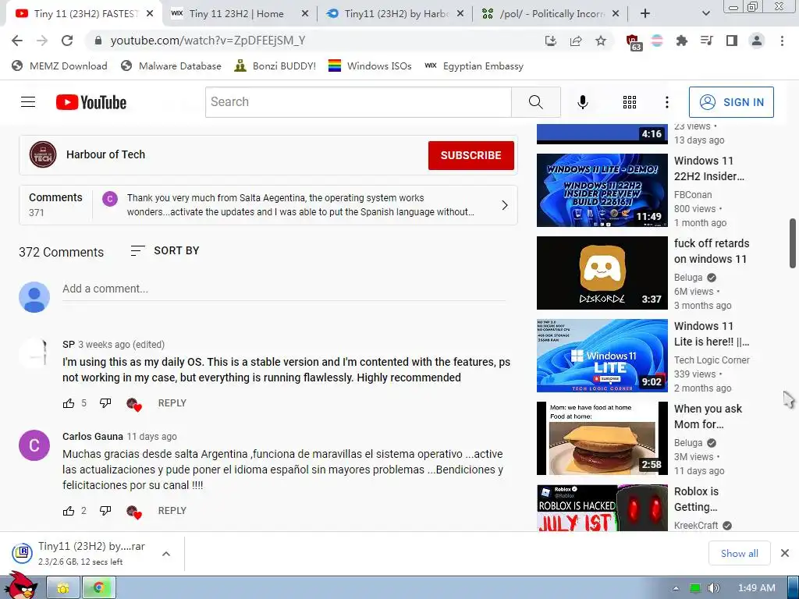This screenshot has width=799, height=599.
Task: Open the Windows 11 22H2 Insider video thumbnail
Action: 602,190
